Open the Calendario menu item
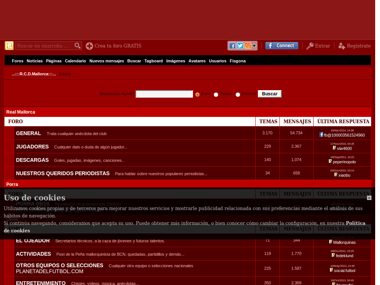The height and width of the screenshot is (285, 380). click(75, 61)
